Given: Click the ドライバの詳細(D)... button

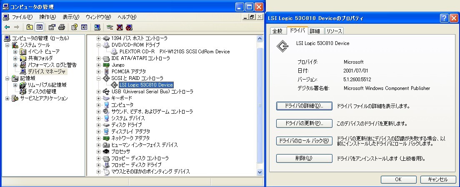Looking at the screenshot, I should [x=304, y=106].
